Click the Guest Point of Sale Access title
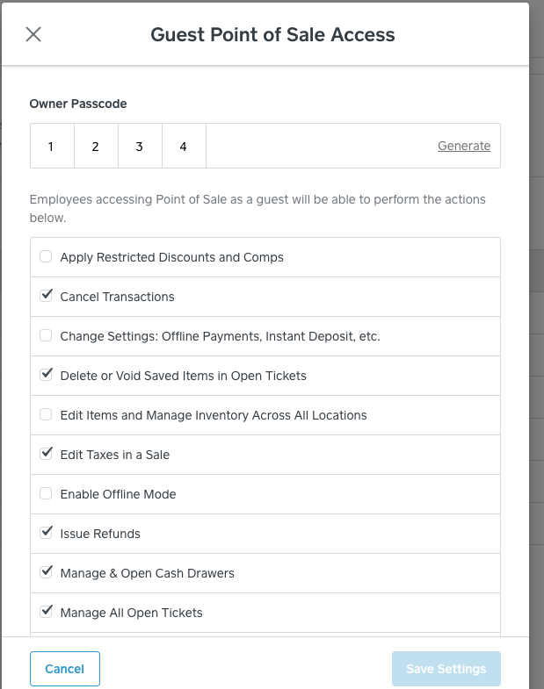544x689 pixels. pos(272,35)
